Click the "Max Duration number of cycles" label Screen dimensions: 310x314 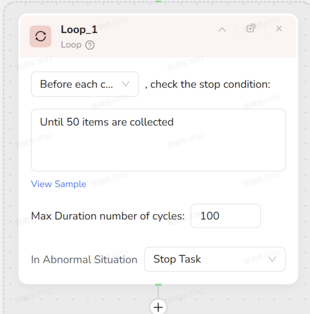(108, 216)
